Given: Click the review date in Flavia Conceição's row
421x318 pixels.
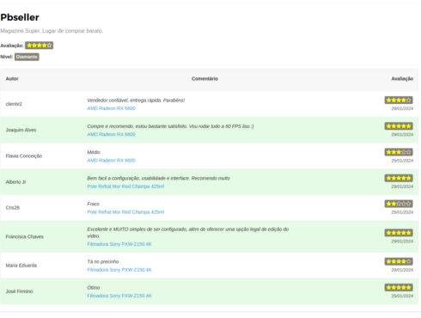Looking at the screenshot, I should [402, 161].
